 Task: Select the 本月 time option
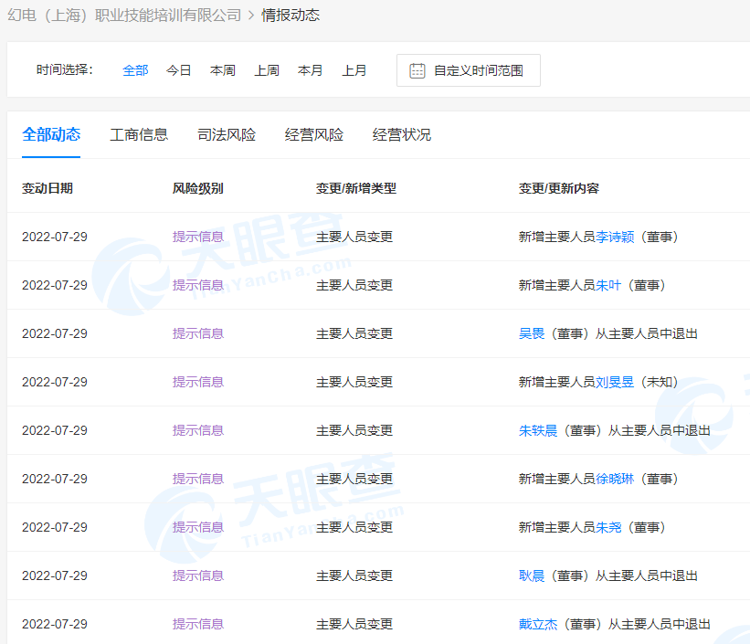[311, 70]
